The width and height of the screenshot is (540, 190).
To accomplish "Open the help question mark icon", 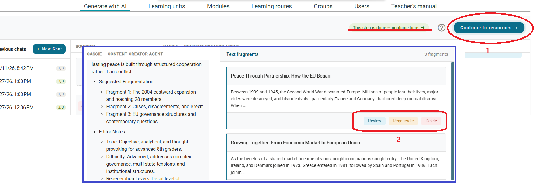I will [x=441, y=28].
